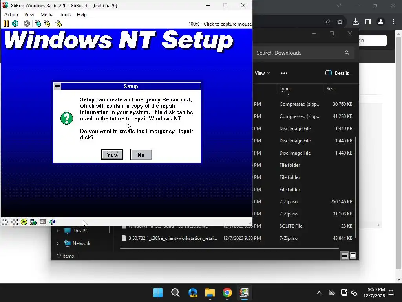Viewport: 402px width, 302px height.
Task: Open Chrome downloads icon
Action: pos(355,22)
